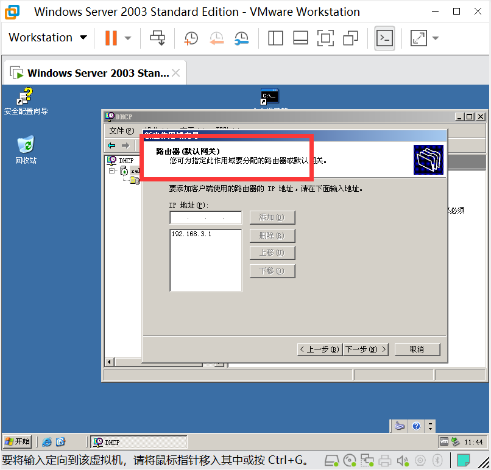Click the stretch guest display icon
This screenshot has height=470, width=491.
coord(419,38)
